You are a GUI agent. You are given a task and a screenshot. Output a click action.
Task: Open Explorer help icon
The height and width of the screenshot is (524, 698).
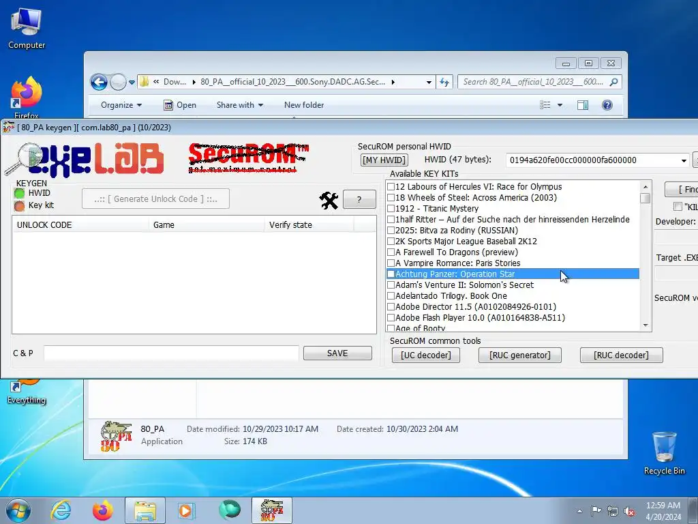pos(607,105)
